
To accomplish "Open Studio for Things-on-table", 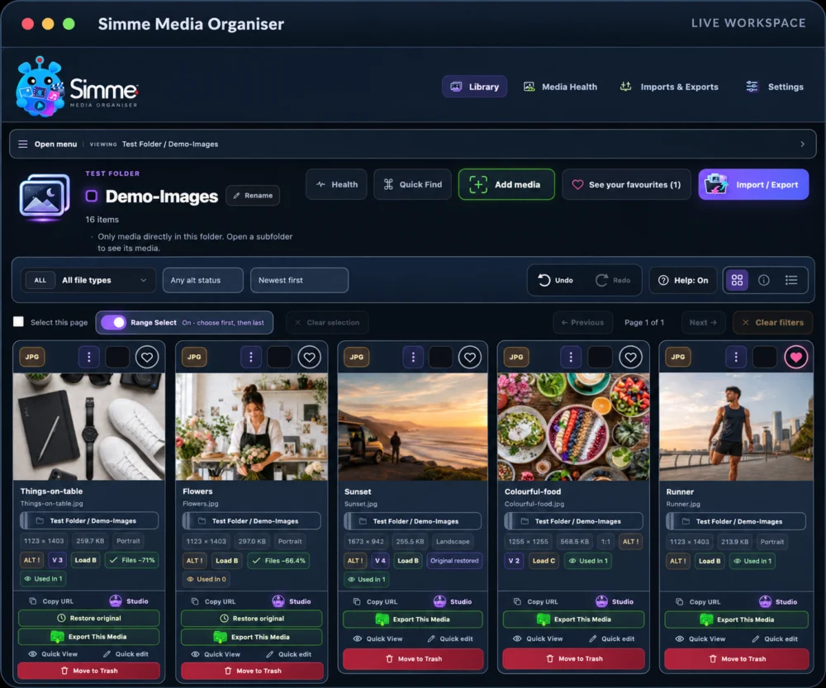I will 129,601.
